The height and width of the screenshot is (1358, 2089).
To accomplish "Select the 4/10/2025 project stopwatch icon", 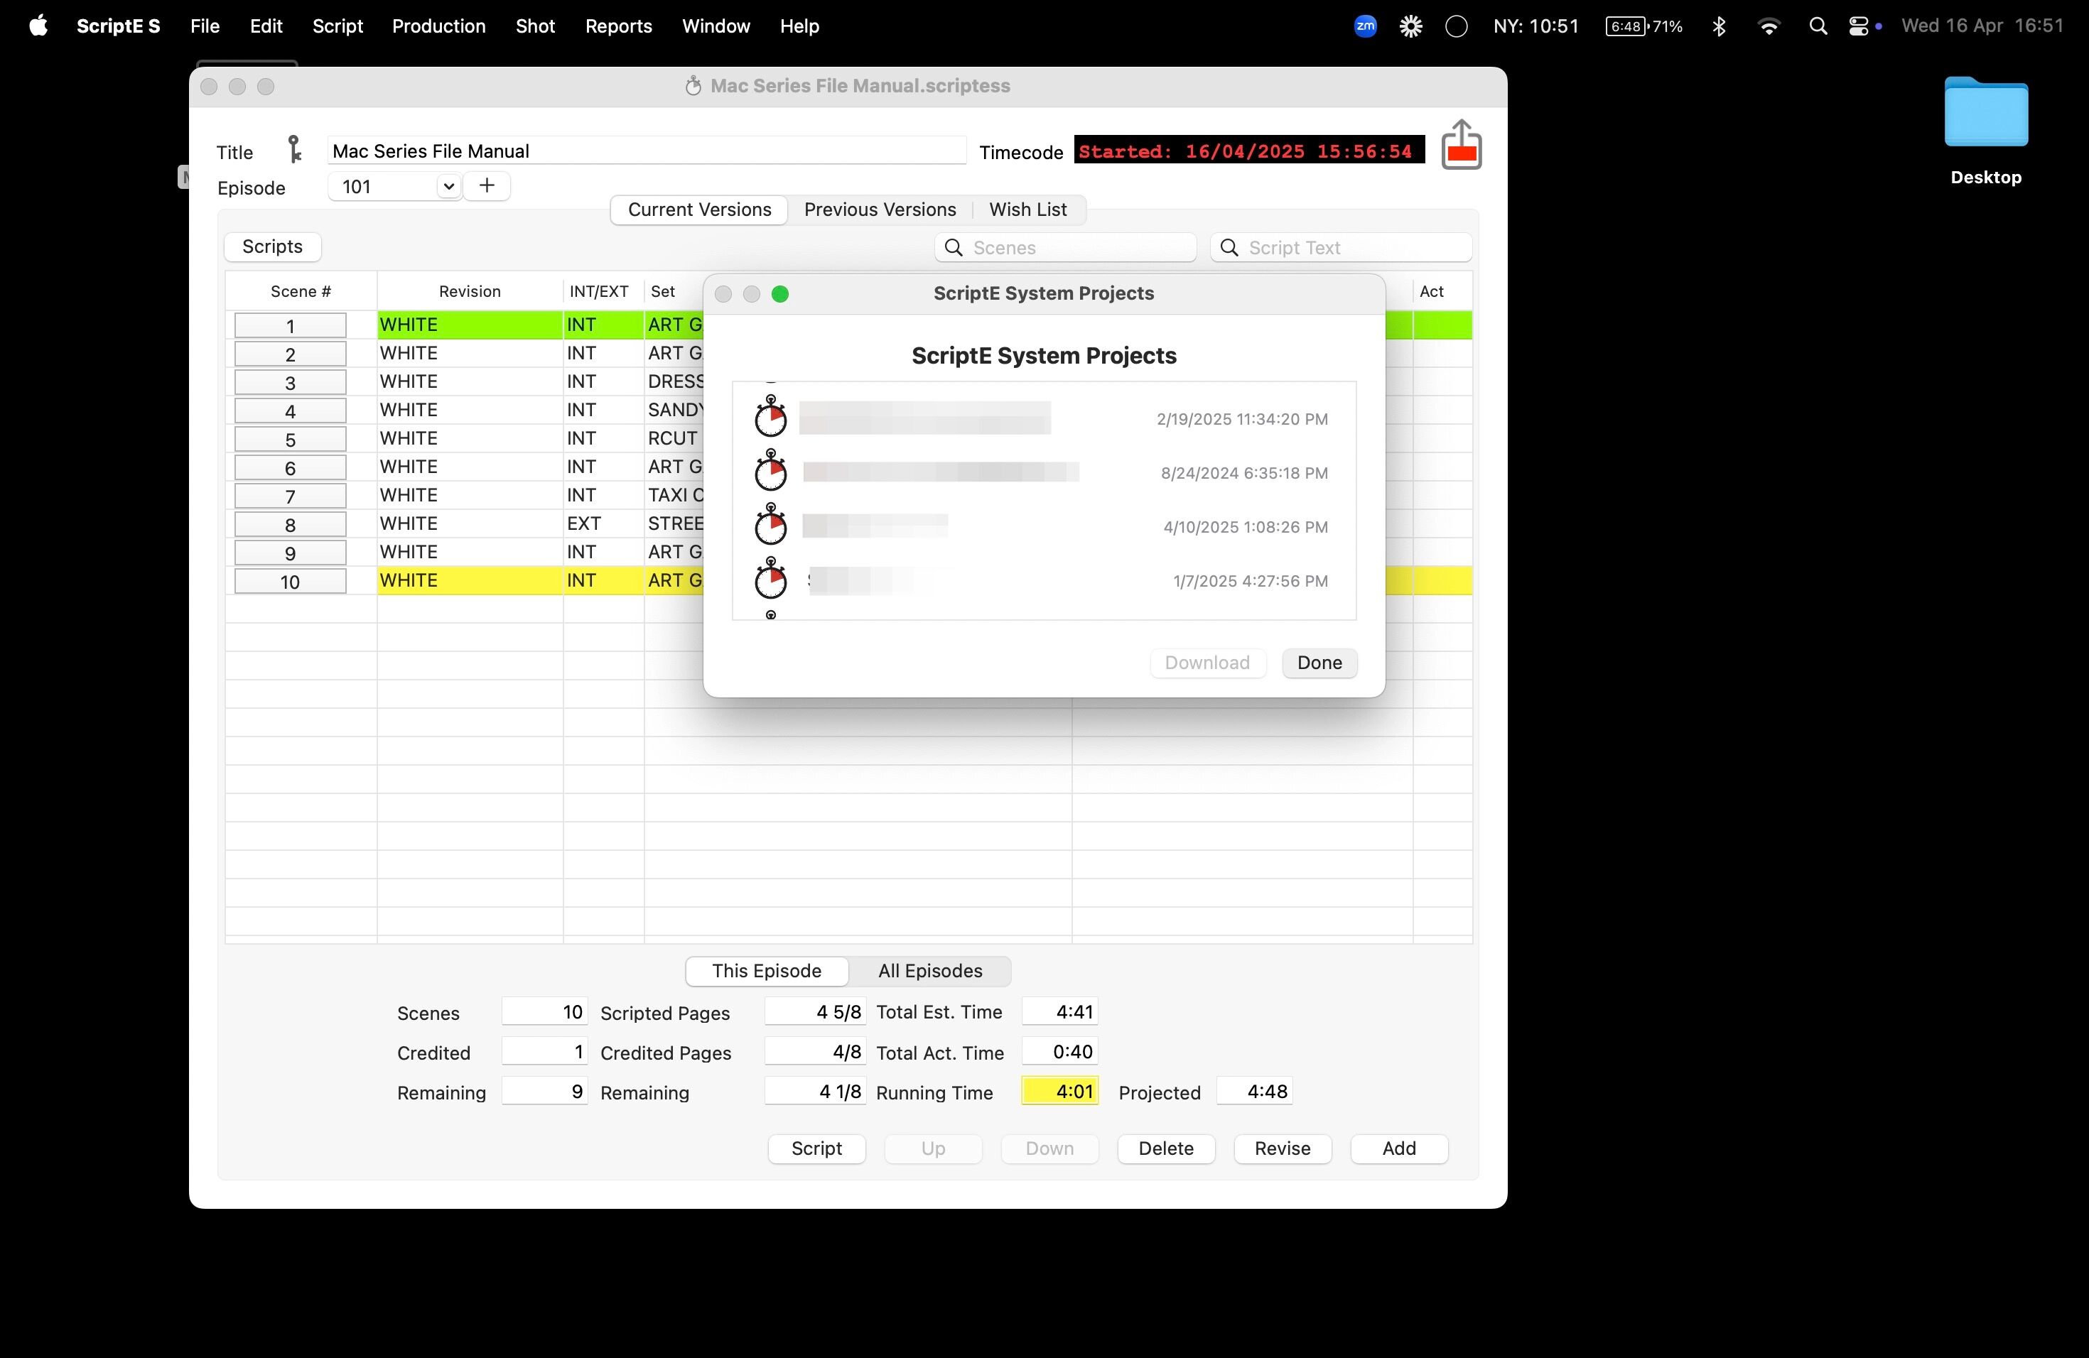I will click(771, 526).
